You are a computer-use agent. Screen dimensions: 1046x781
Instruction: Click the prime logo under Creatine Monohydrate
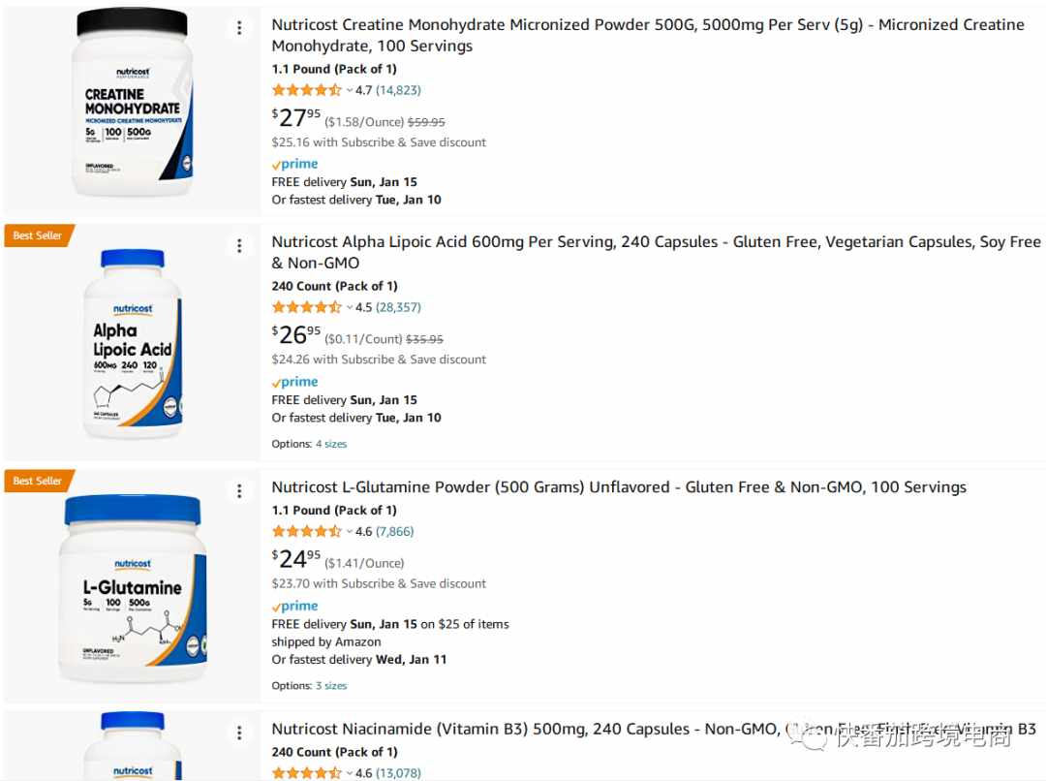pos(294,164)
